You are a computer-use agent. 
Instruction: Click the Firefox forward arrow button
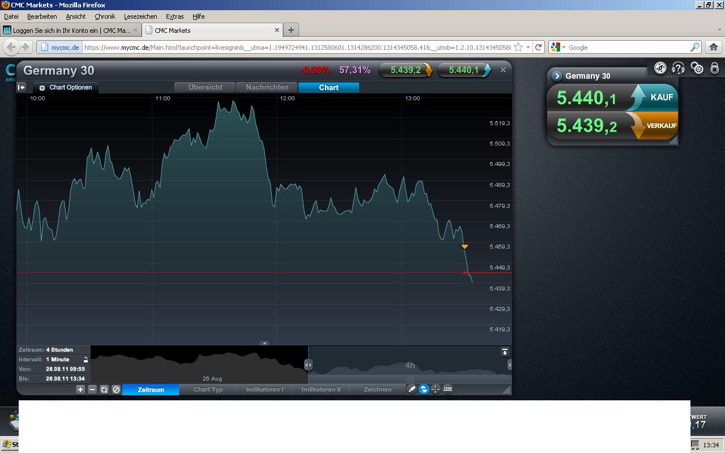point(25,47)
